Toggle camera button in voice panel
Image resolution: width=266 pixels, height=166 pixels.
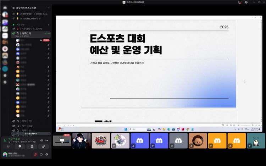pos(8,146)
